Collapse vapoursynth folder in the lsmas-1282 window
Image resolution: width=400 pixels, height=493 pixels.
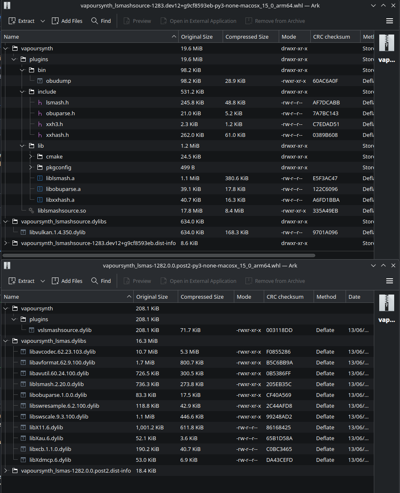6,308
